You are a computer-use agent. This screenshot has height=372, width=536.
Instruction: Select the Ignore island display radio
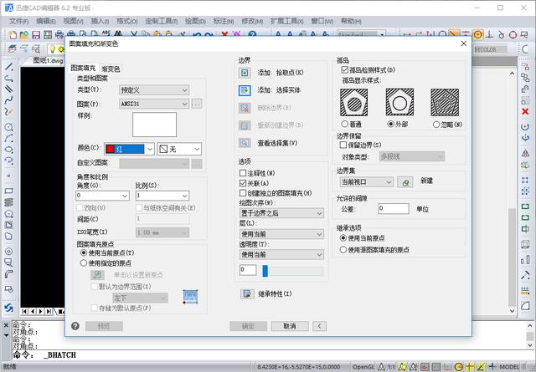point(435,125)
